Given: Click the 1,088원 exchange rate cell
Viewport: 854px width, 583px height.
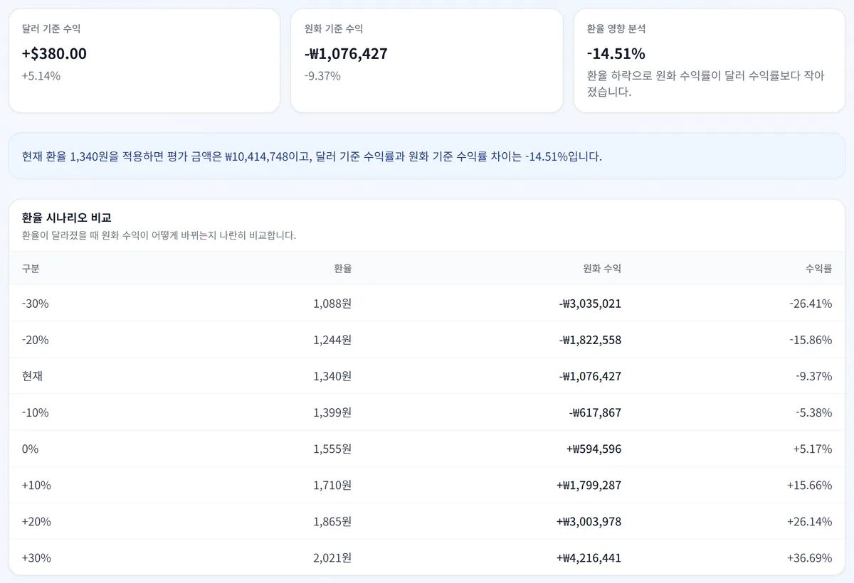Looking at the screenshot, I should (x=332, y=304).
